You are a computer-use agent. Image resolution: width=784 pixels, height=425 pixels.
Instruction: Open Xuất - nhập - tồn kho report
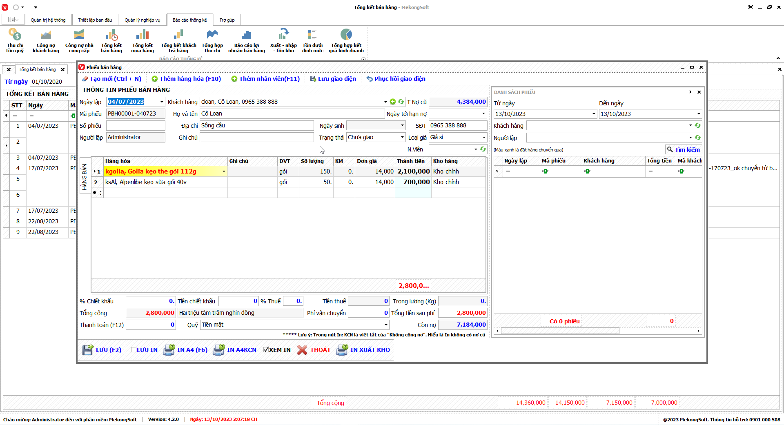click(283, 40)
